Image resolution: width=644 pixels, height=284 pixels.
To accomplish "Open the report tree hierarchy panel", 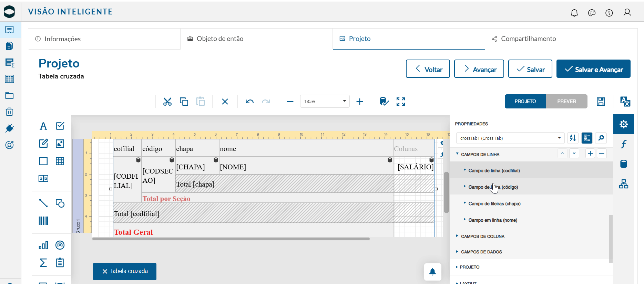I will [624, 184].
